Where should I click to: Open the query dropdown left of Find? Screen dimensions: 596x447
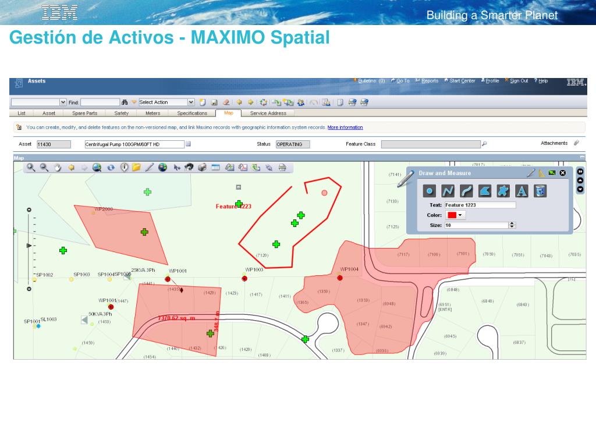click(x=63, y=102)
